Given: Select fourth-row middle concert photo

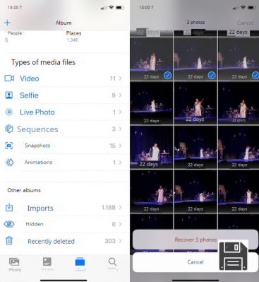Looking at the screenshot, I should [195, 191].
